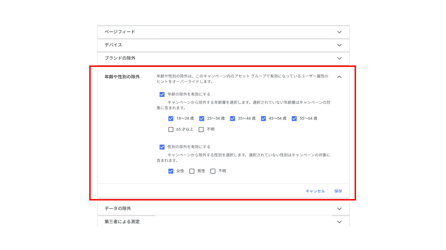This screenshot has height=250, width=446.
Task: Expand the ページフィード section chevron
Action: [x=339, y=32]
